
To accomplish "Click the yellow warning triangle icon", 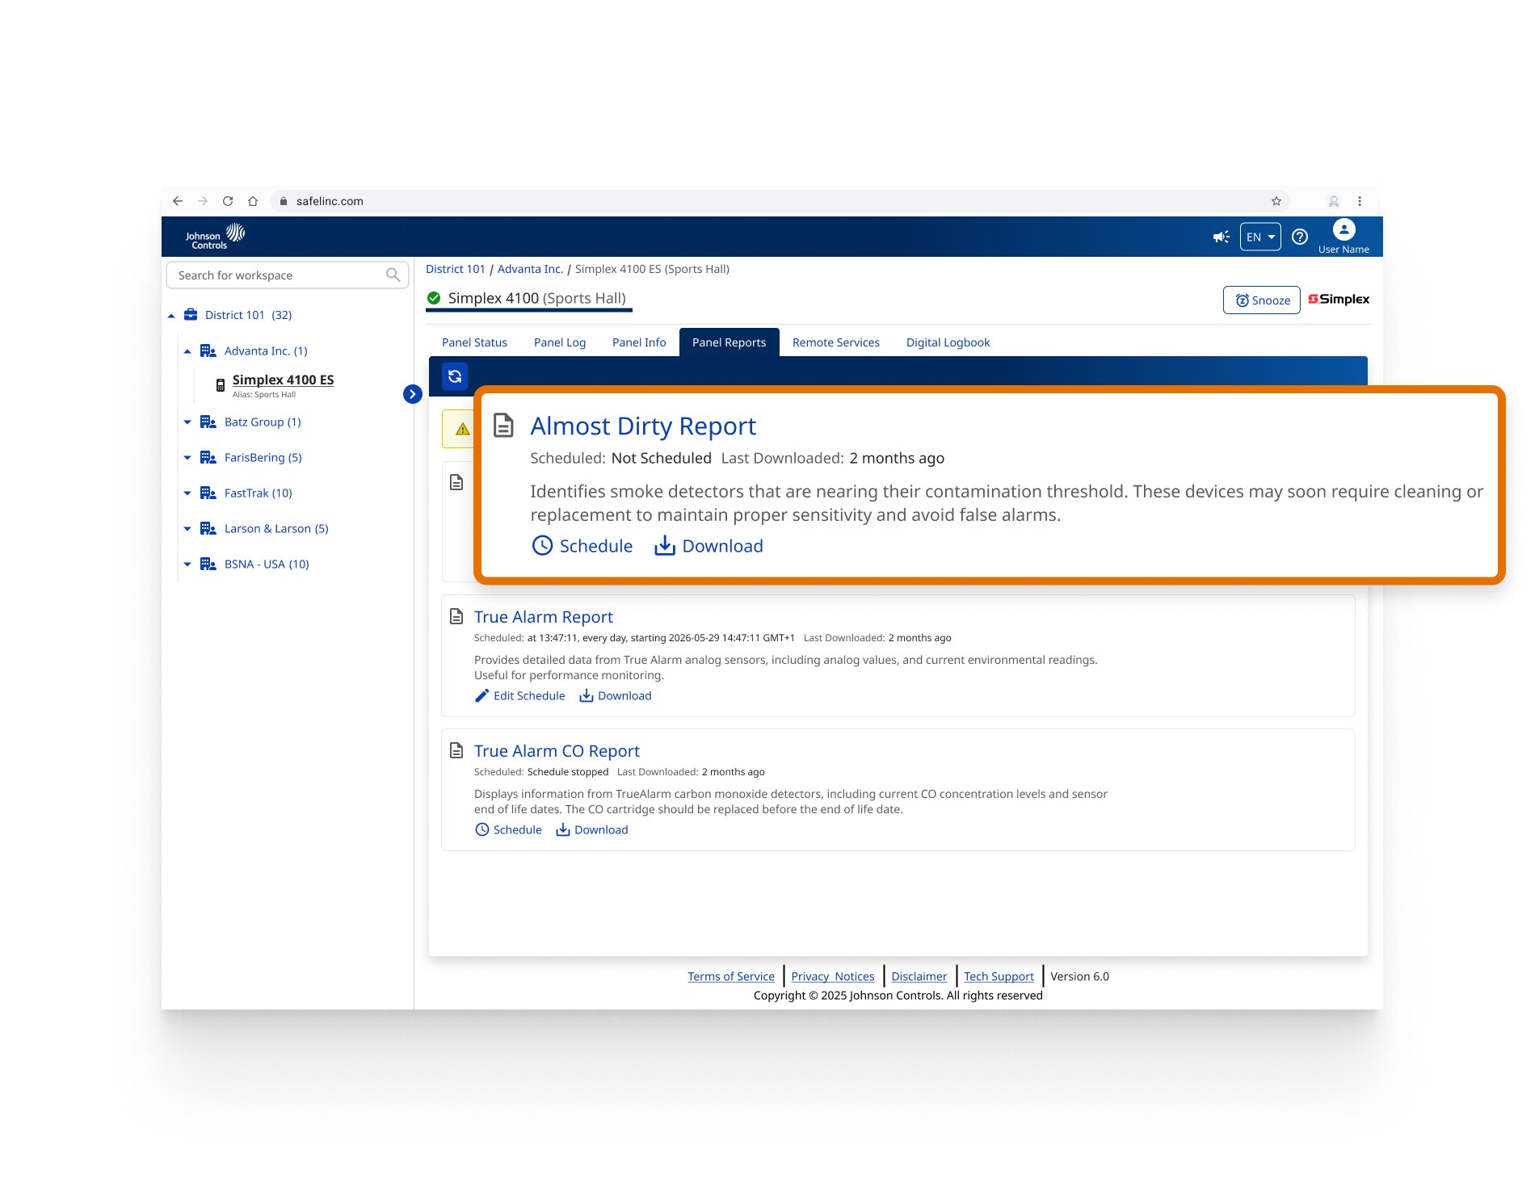I will [x=462, y=429].
